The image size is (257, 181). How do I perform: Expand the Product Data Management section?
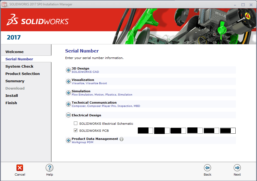coord(68,140)
